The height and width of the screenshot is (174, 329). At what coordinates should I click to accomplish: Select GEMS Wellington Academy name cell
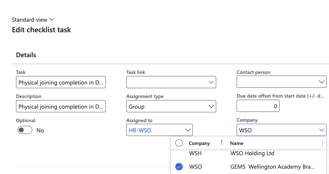click(x=273, y=167)
